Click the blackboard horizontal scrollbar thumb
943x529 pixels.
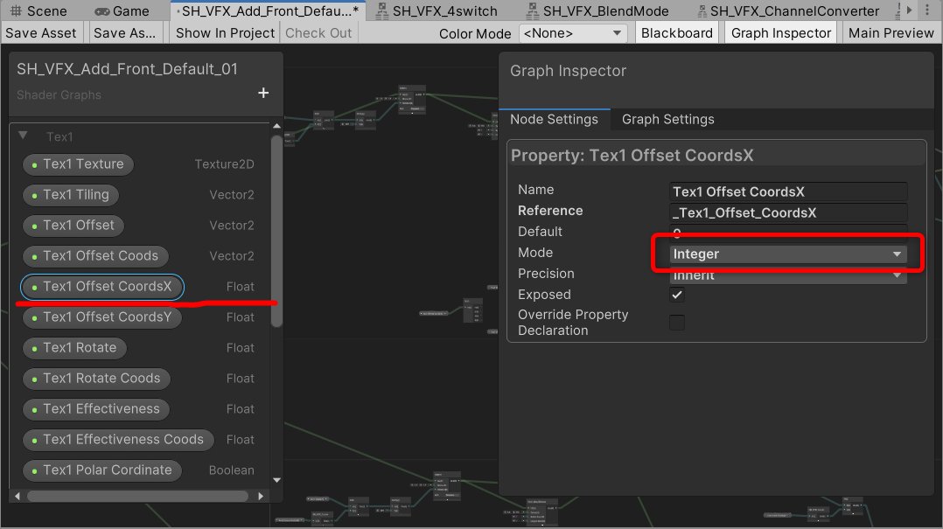137,496
